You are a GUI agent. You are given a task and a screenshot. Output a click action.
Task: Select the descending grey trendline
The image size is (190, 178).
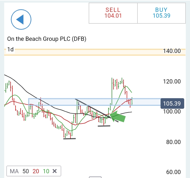click(x=97, y=111)
